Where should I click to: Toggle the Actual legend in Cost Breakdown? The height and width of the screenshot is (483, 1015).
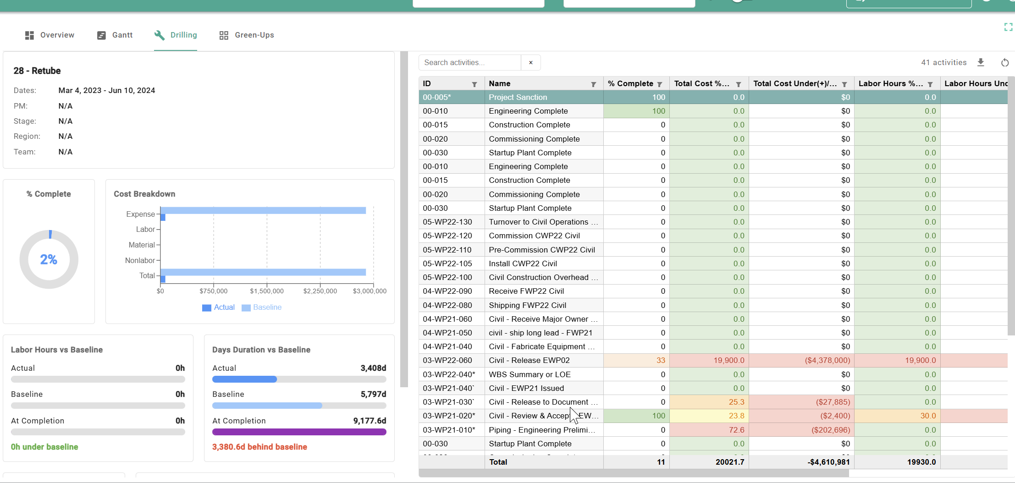(218, 307)
